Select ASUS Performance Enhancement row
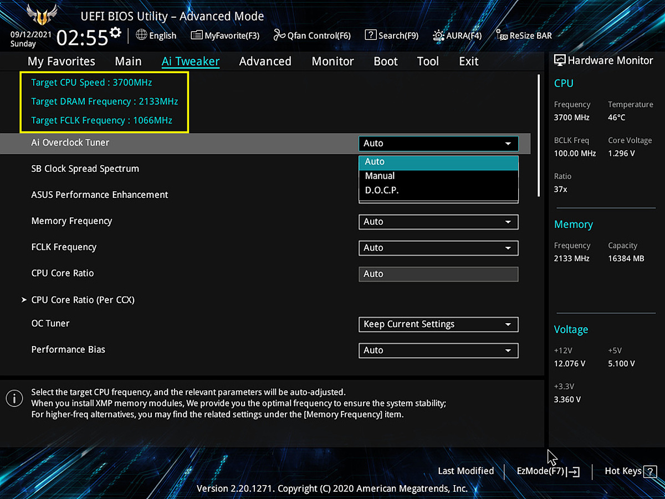Image resolution: width=665 pixels, height=499 pixels. coord(100,195)
